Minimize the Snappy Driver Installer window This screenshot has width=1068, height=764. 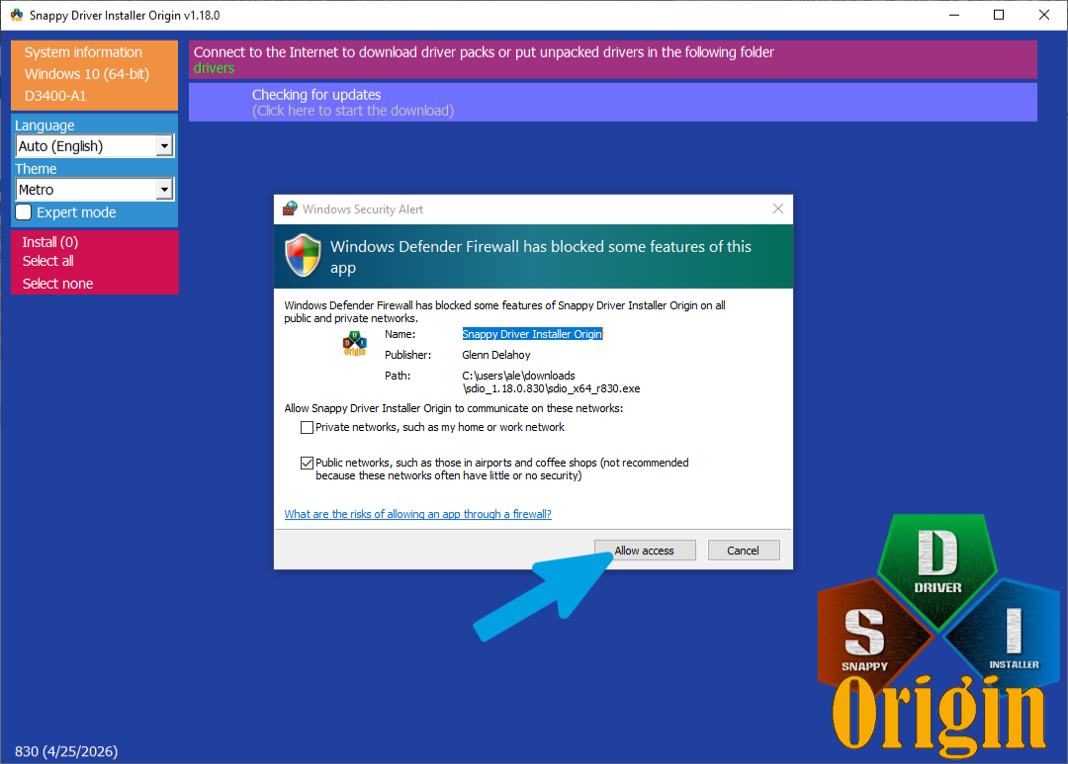pyautogui.click(x=954, y=14)
